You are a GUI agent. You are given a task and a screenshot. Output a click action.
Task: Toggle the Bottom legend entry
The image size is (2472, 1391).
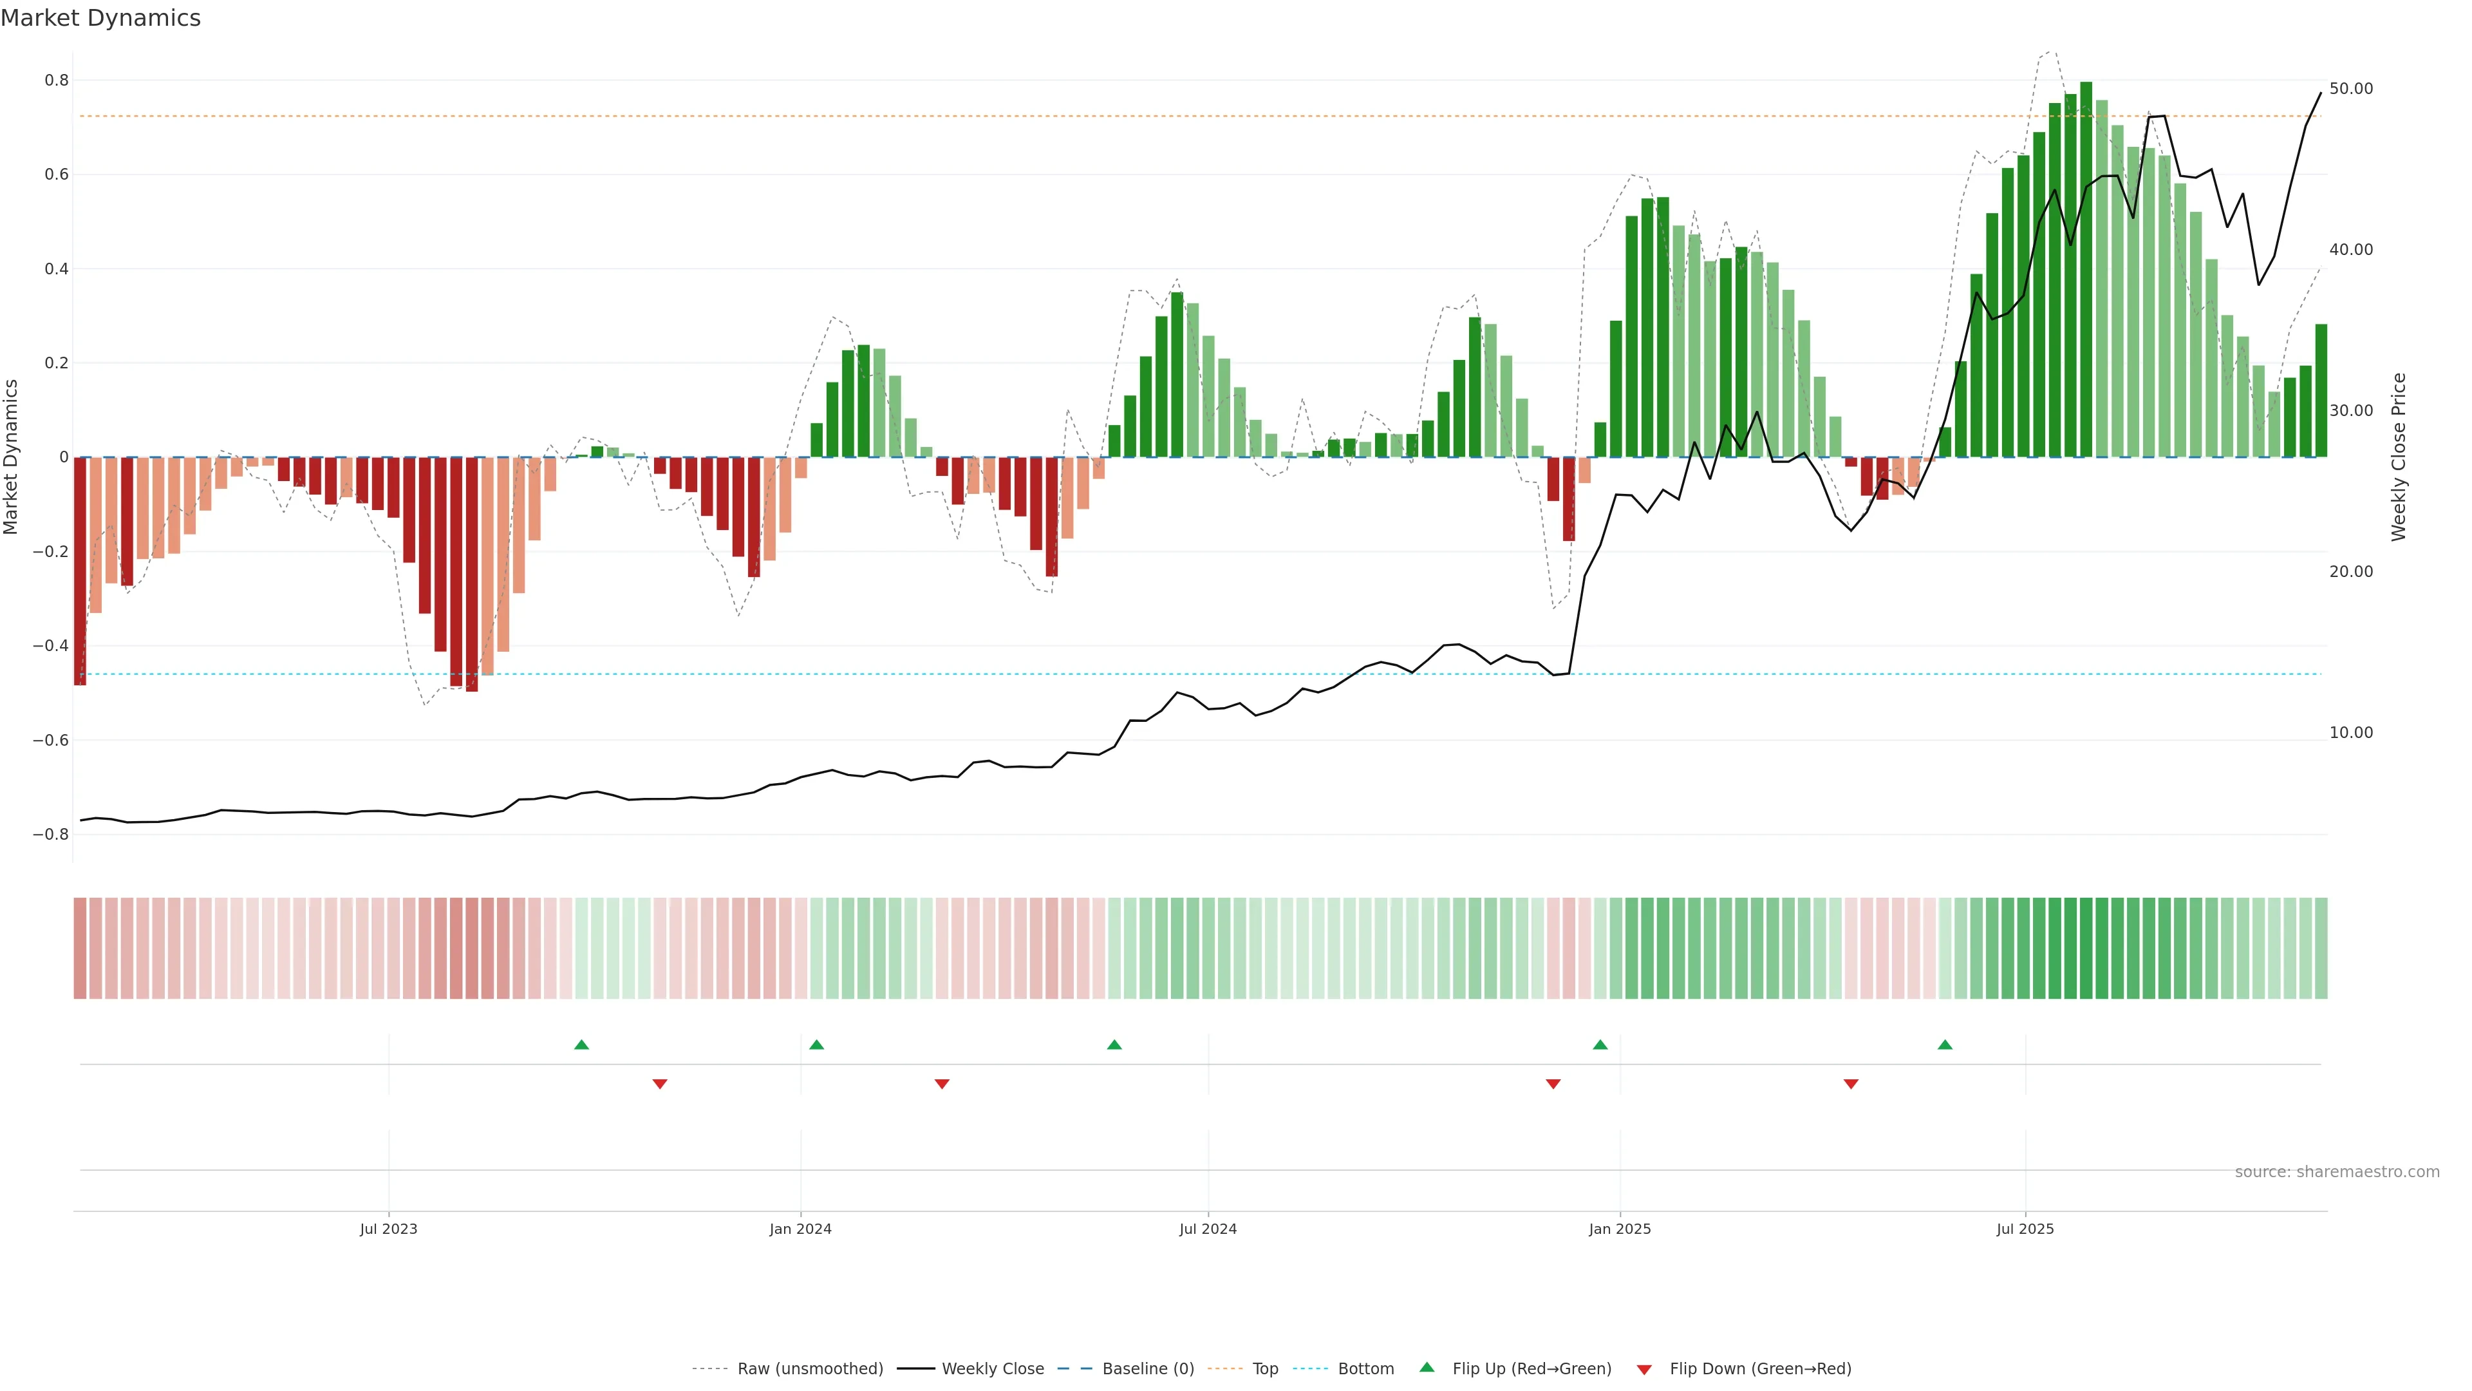tap(1365, 1369)
